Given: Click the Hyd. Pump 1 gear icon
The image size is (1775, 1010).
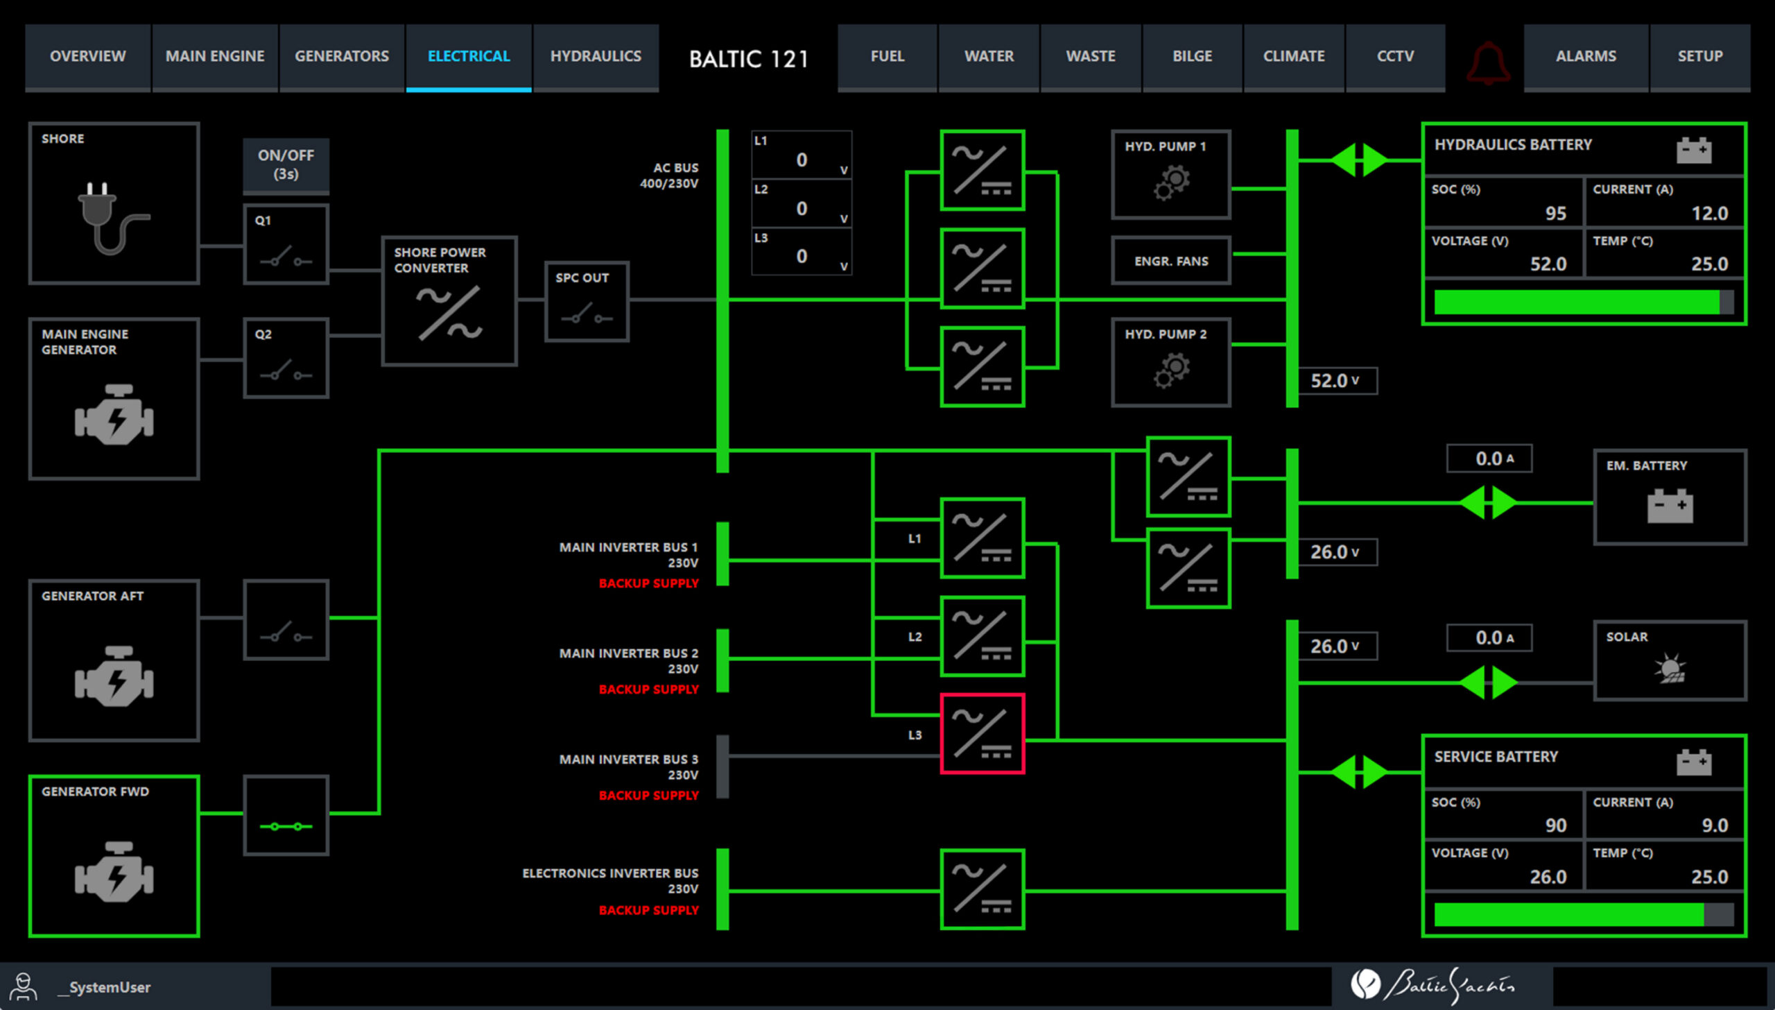Looking at the screenshot, I should (1171, 183).
